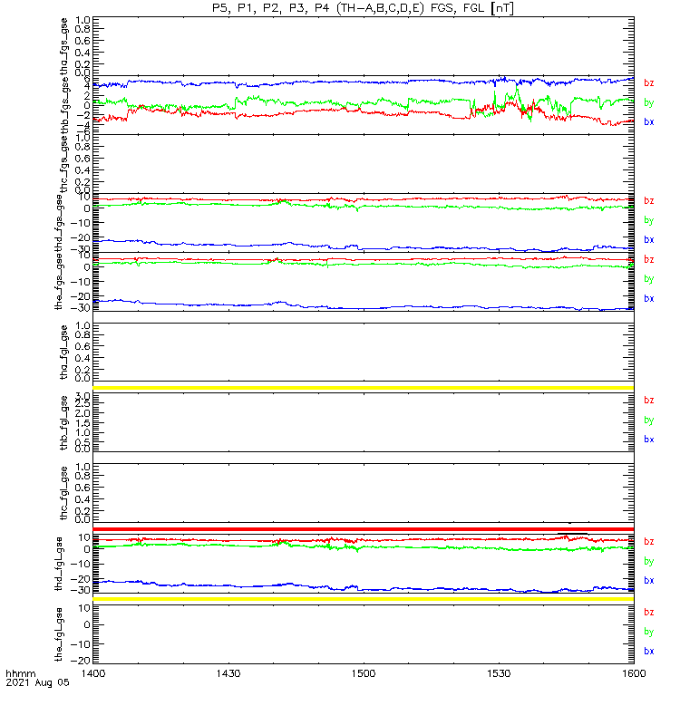The width and height of the screenshot is (680, 725).
Task: Click the 1400 time axis label
Action: [x=93, y=673]
